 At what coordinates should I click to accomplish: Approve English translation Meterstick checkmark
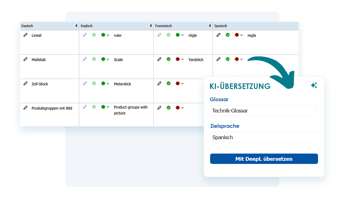(x=94, y=83)
